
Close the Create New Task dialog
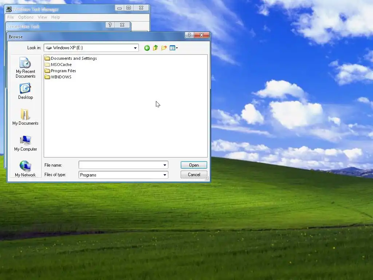coord(122,25)
